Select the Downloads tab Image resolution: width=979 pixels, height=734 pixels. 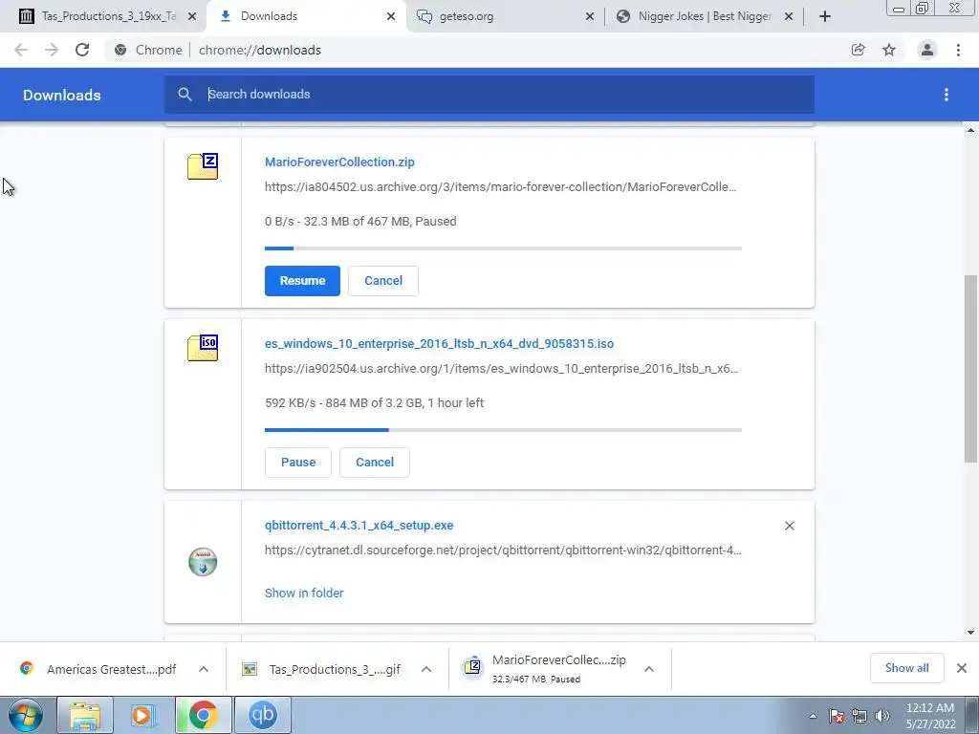(306, 16)
